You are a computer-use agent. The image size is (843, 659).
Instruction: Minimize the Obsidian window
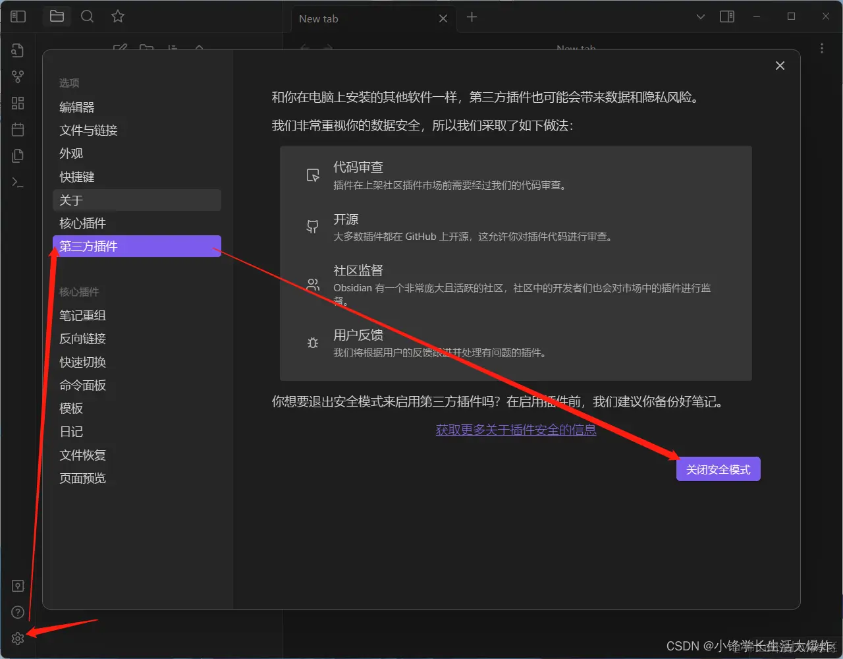click(x=758, y=16)
